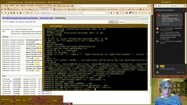The width and height of the screenshot is (187, 105).
Task: Toggle the regex checkbox next to search
Action: click(146, 22)
